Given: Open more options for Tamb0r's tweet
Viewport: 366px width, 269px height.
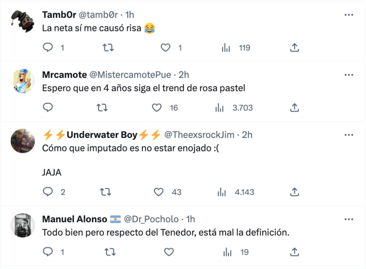Looking at the screenshot, I should click(349, 15).
